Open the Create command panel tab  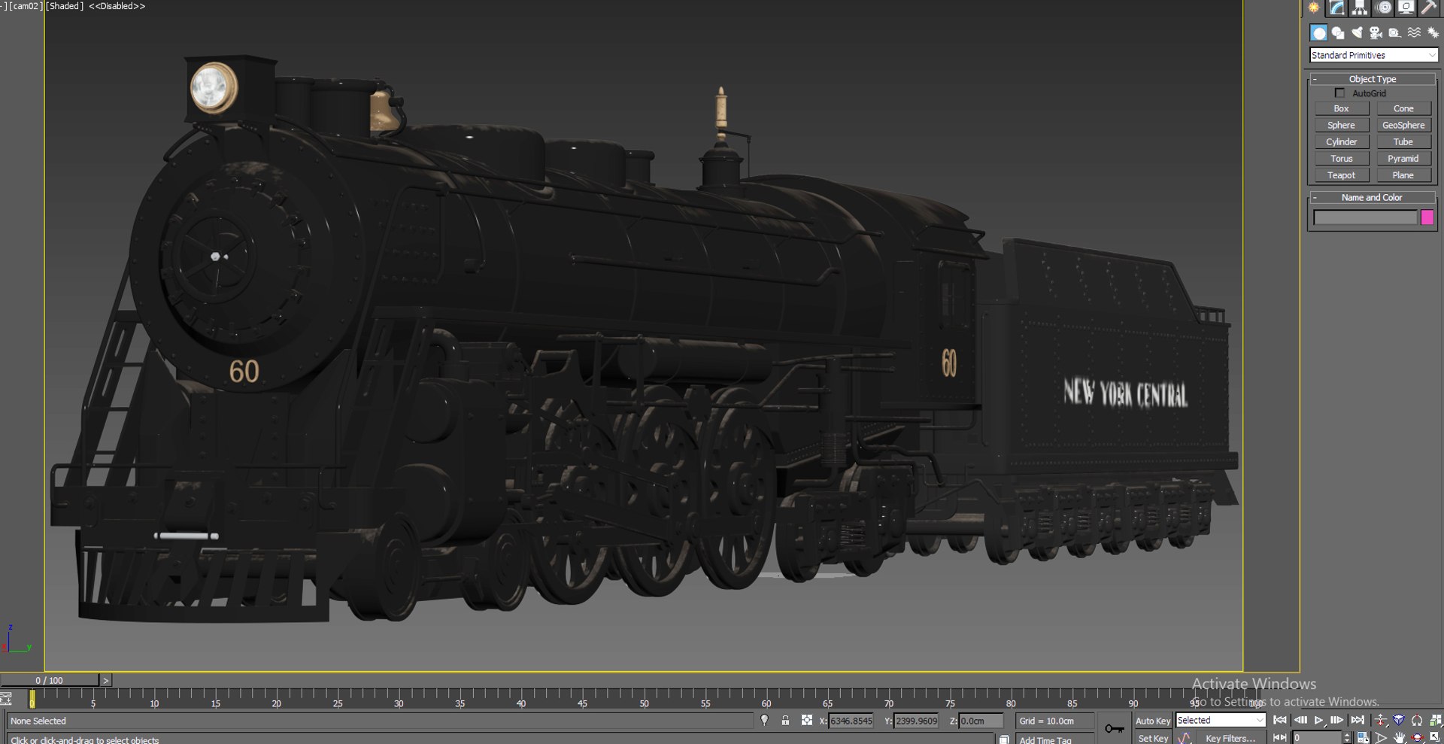pyautogui.click(x=1314, y=8)
